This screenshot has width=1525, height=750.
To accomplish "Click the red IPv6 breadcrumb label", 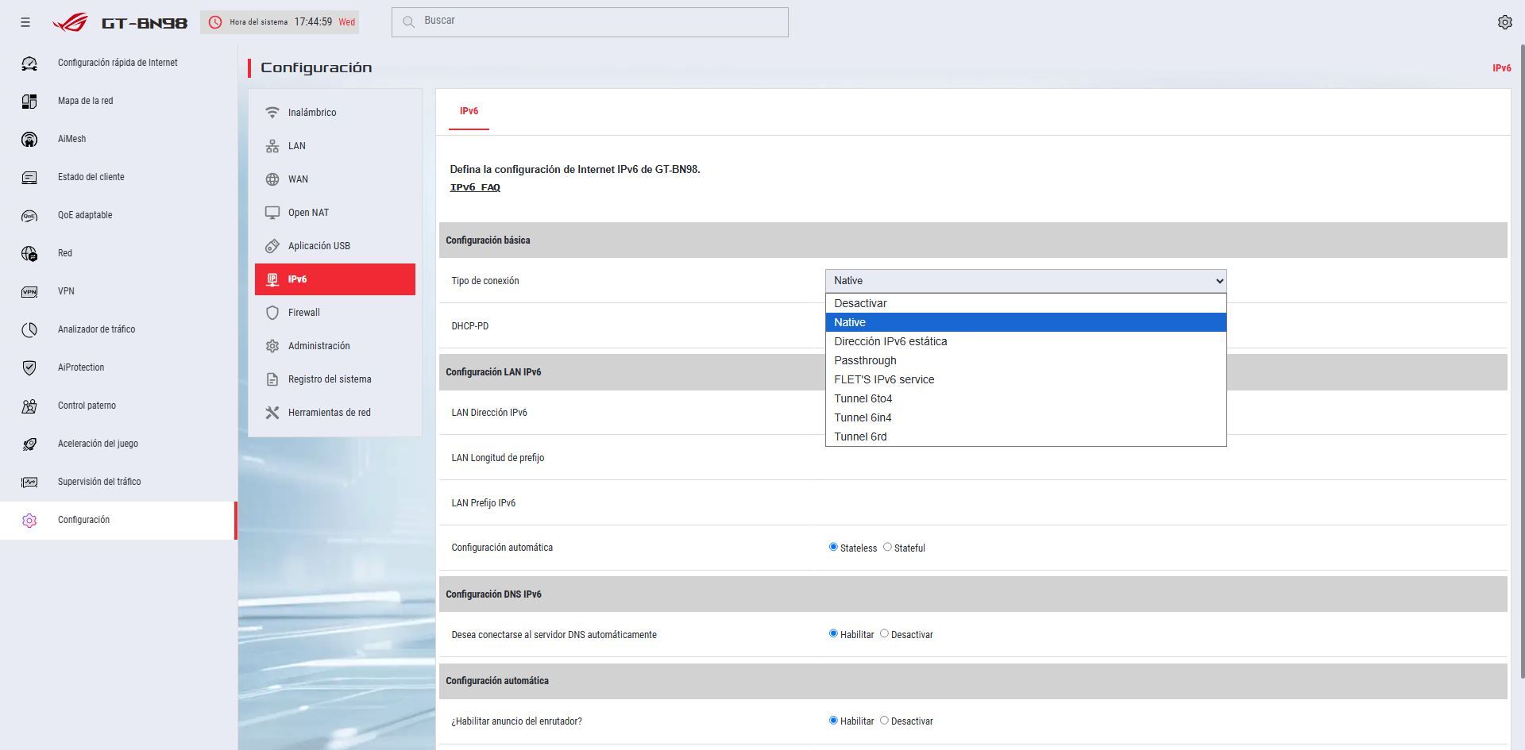I will pos(1501,68).
